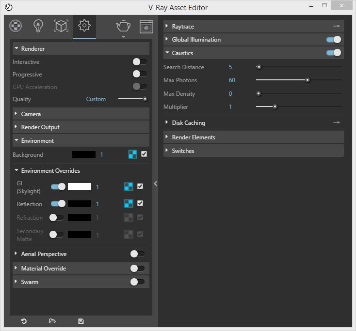Click the Background texture map icon
Screen dimensions: 356x331
[x=132, y=154]
